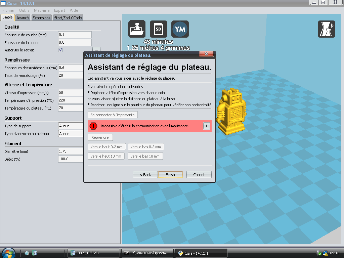Switch to the Avancé tab

coord(23,18)
